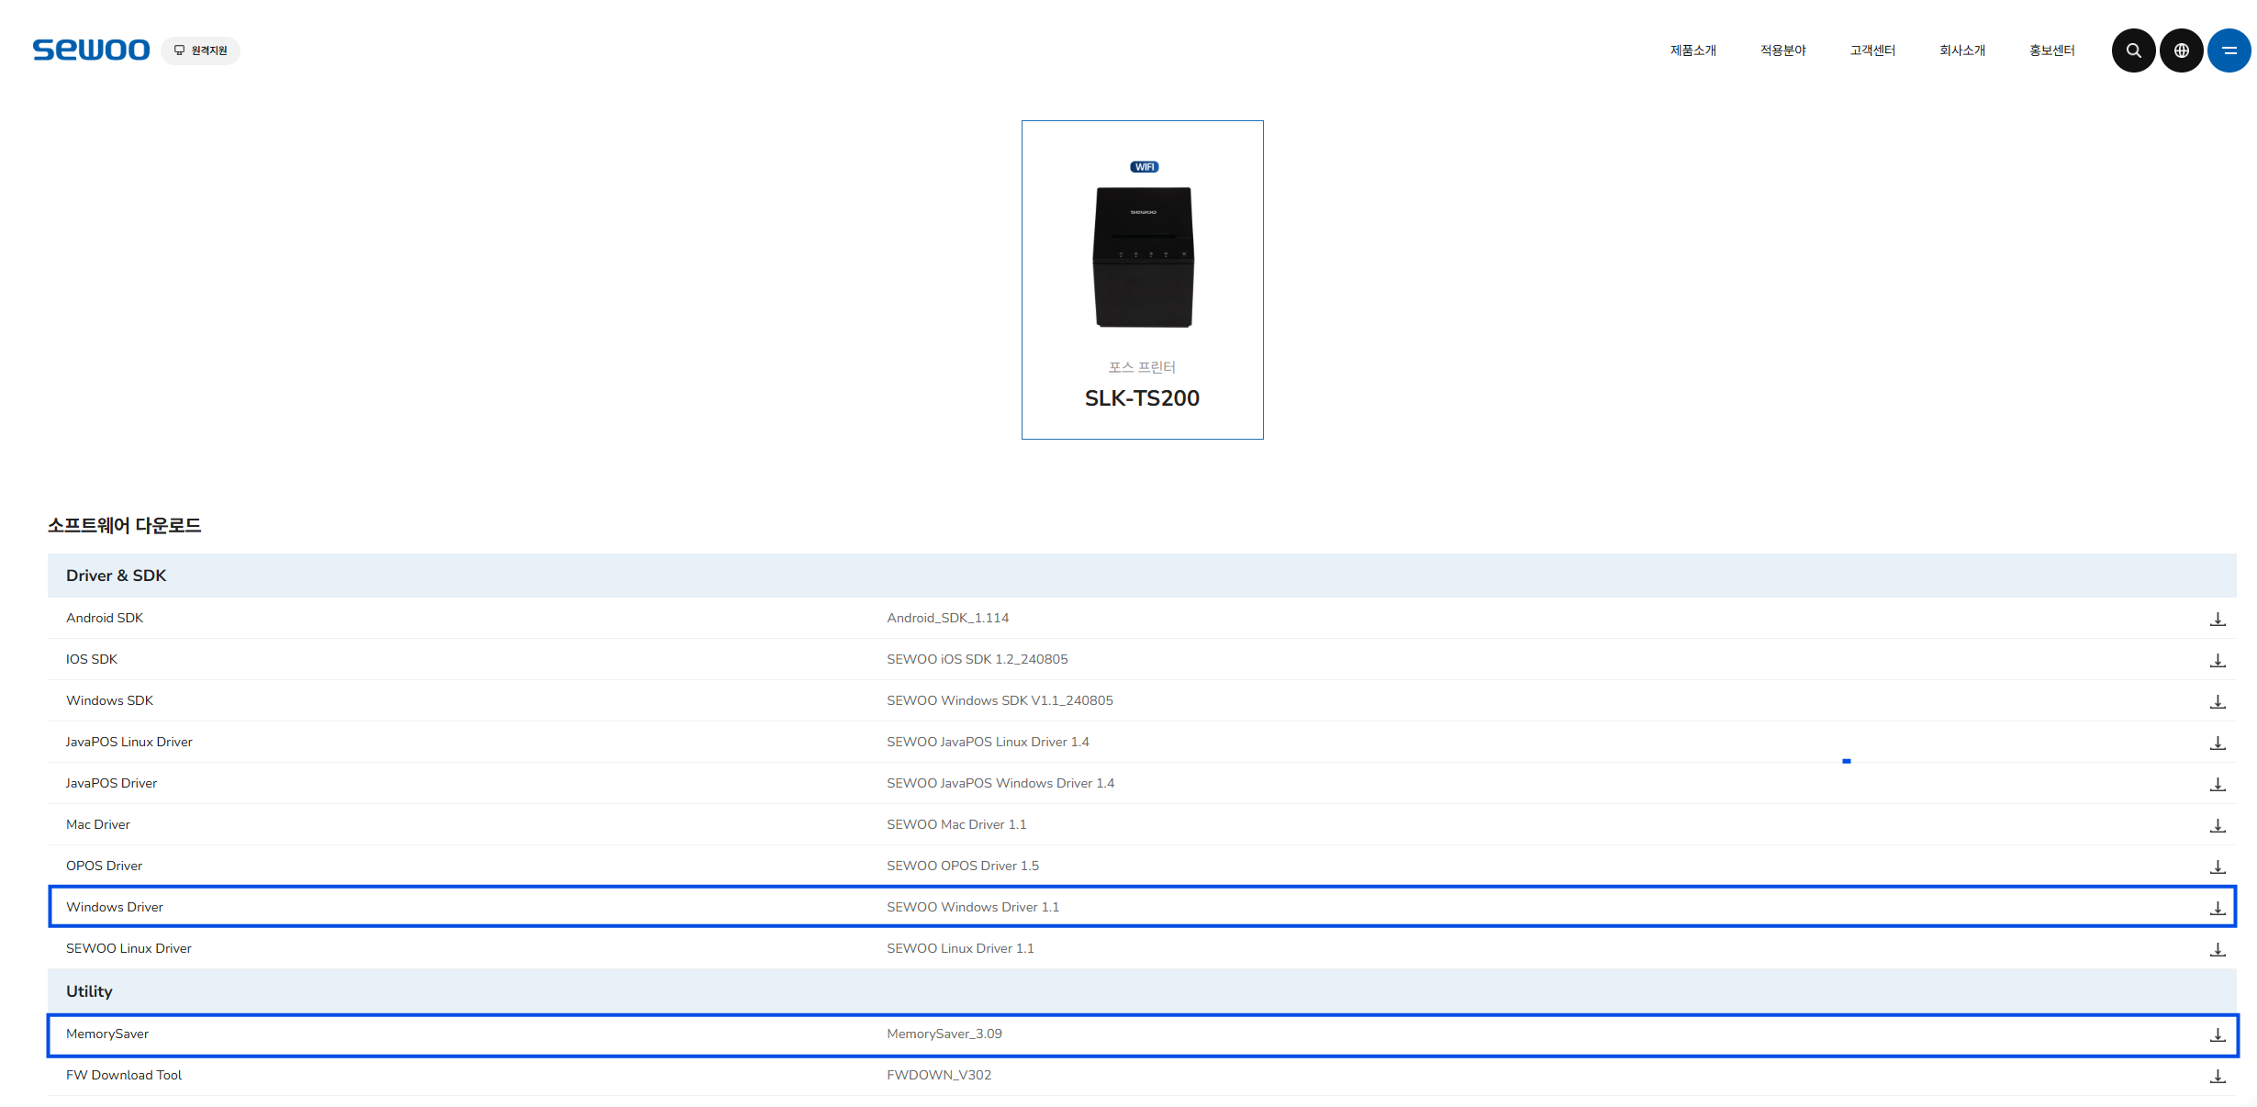The height and width of the screenshot is (1107, 2257).
Task: Click SEWOO JavaPOS Windows Driver 1.4 name
Action: [1000, 783]
